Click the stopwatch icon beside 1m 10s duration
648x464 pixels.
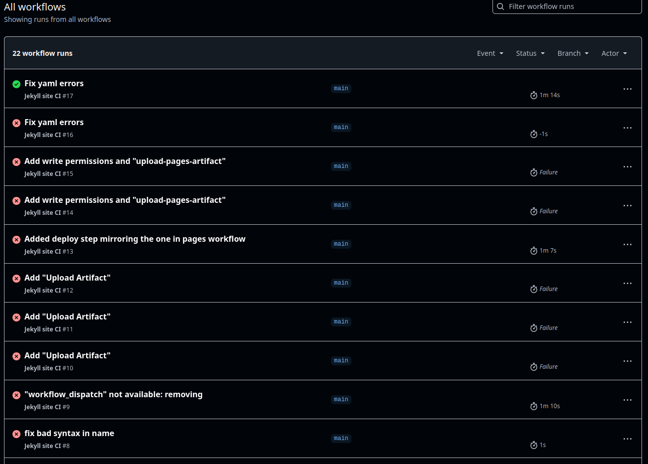(533, 406)
